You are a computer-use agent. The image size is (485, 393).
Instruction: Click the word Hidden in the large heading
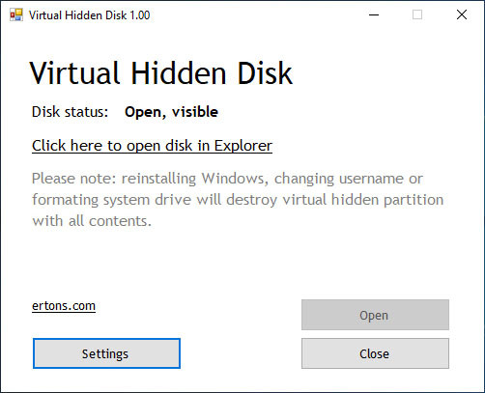point(179,73)
